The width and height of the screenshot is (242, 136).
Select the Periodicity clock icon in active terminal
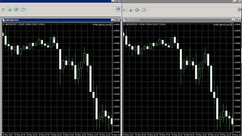pos(16,9)
